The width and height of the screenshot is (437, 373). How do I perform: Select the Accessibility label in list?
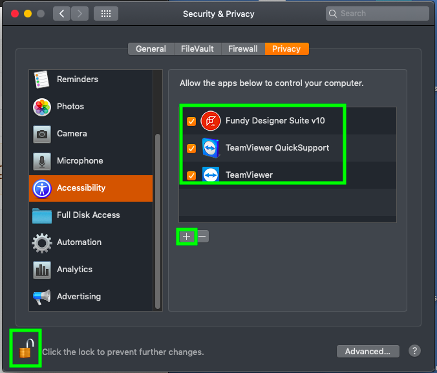pos(81,187)
